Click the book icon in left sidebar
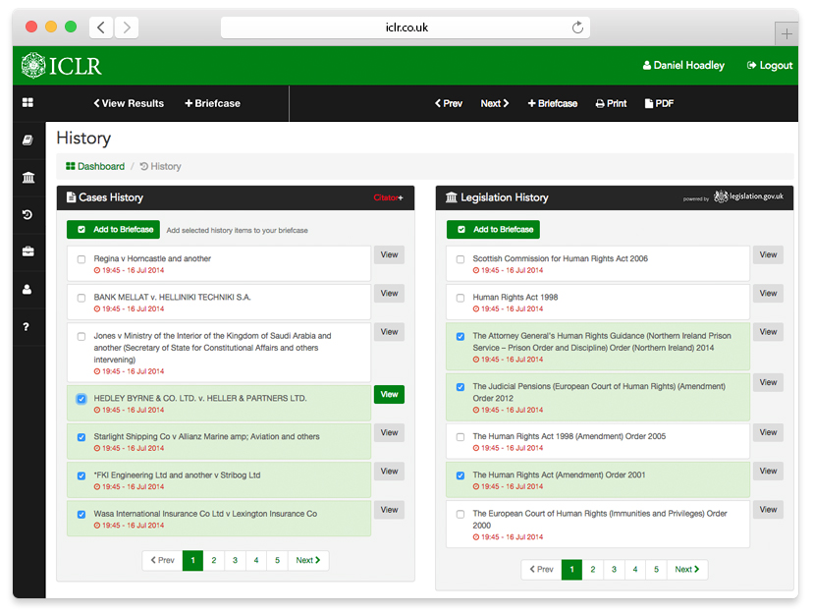Viewport: 813px width, 614px height. pos(28,140)
